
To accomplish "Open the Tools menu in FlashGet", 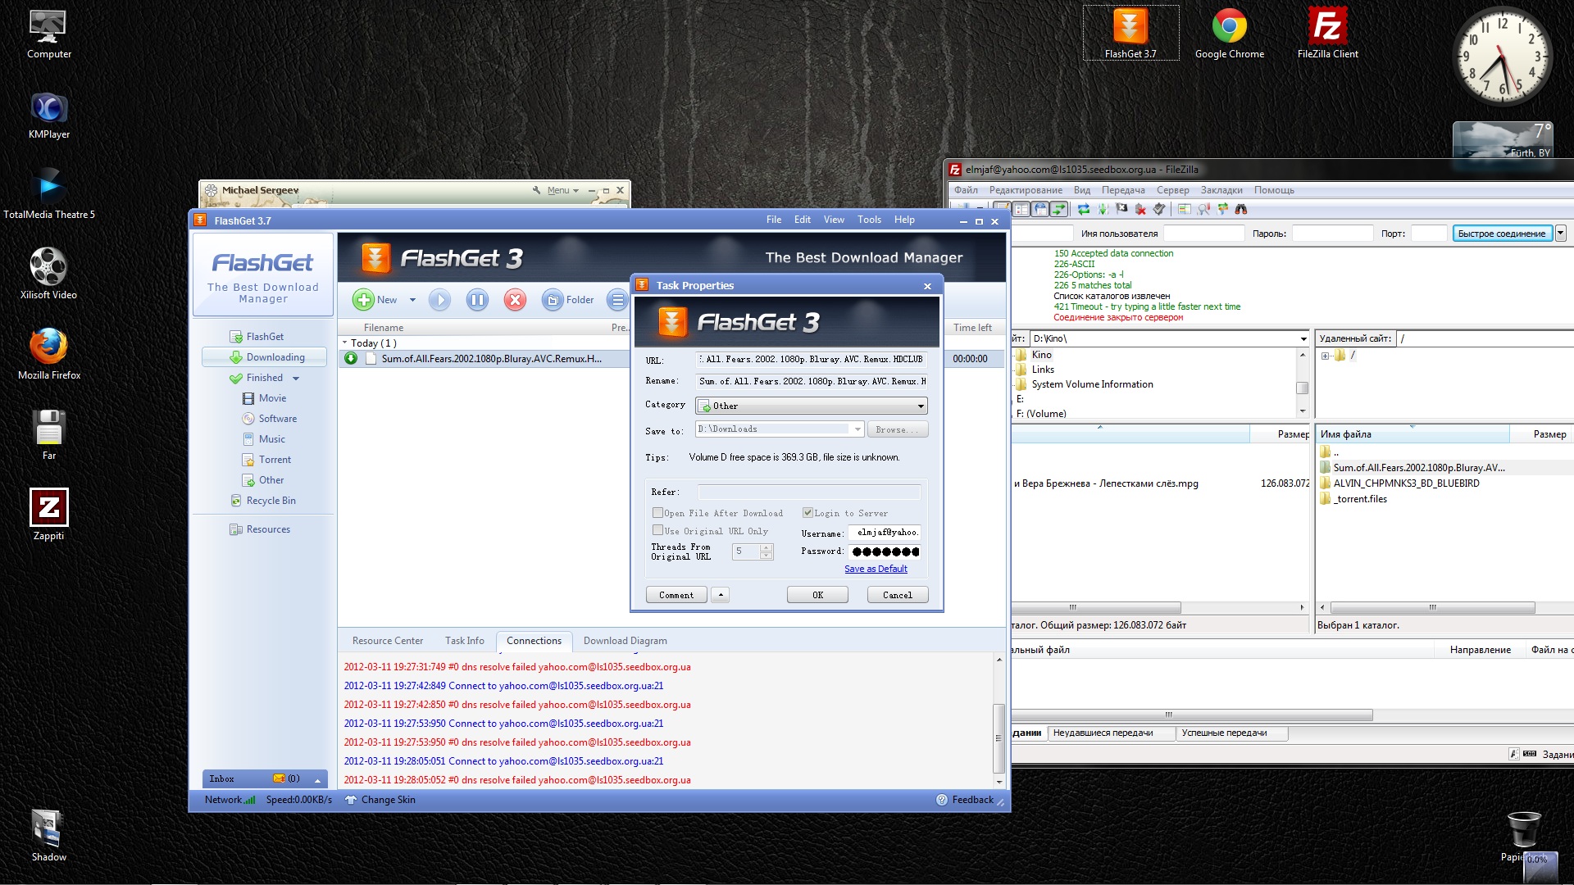I will tap(869, 220).
